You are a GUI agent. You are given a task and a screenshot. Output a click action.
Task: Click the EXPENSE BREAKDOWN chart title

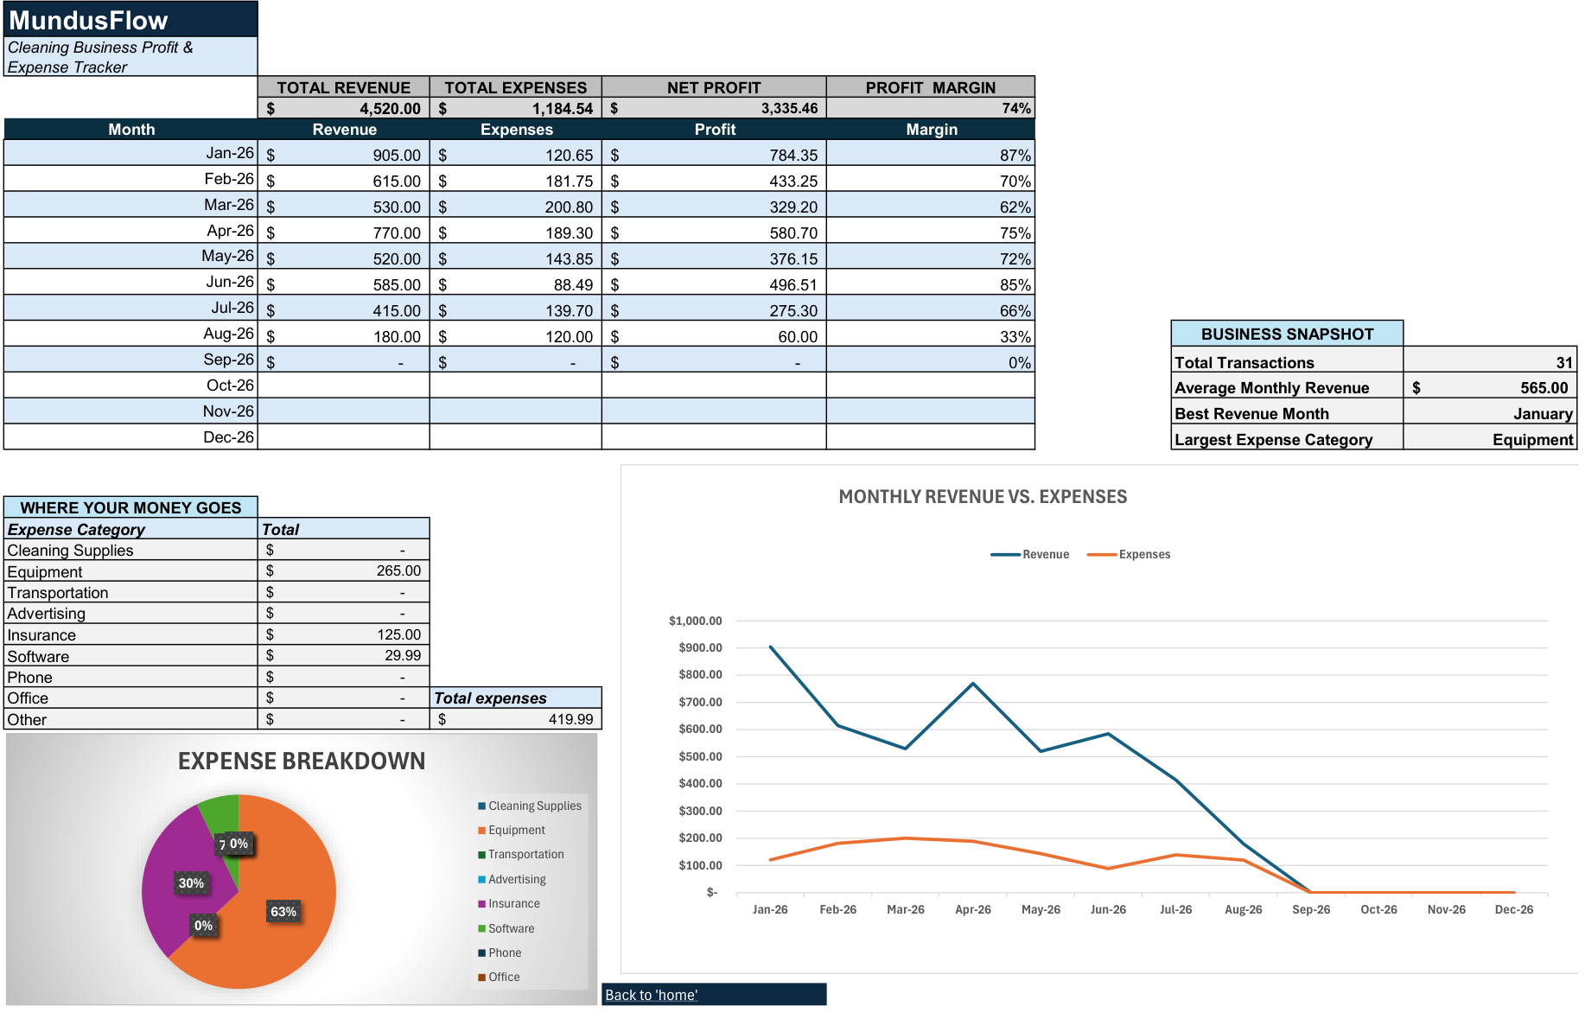pyautogui.click(x=302, y=761)
